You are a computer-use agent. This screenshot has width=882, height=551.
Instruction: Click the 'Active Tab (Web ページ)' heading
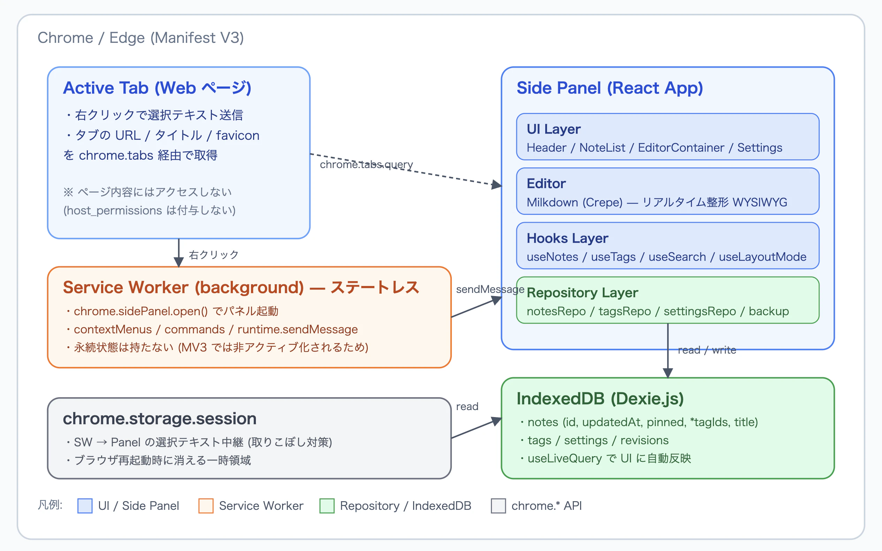pos(157,88)
